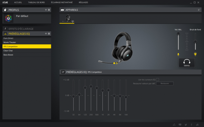The height and width of the screenshot is (127, 204).
Task: Click the Restaurer button
Action: 165,83
